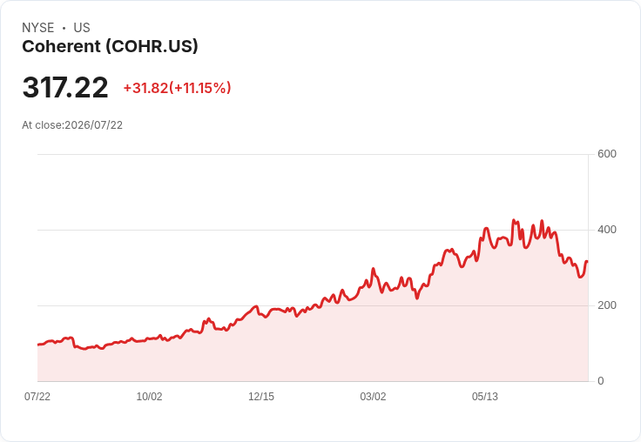Click the 317.22 current price
Image resolution: width=641 pixels, height=442 pixels.
[x=65, y=87]
